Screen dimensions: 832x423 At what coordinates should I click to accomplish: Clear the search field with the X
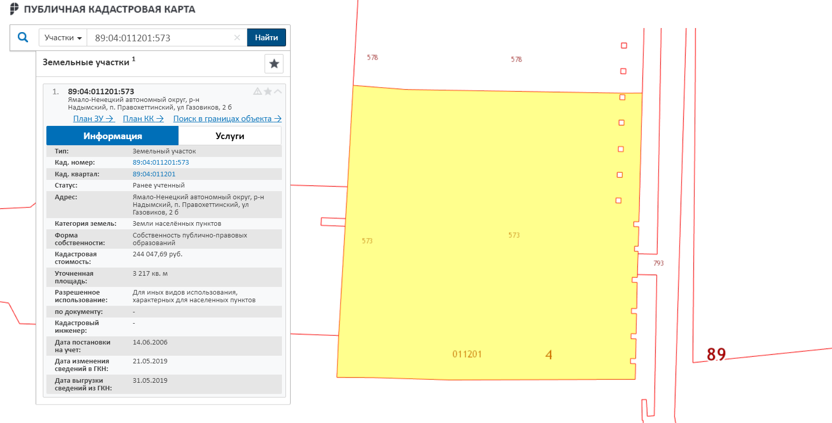coord(237,38)
